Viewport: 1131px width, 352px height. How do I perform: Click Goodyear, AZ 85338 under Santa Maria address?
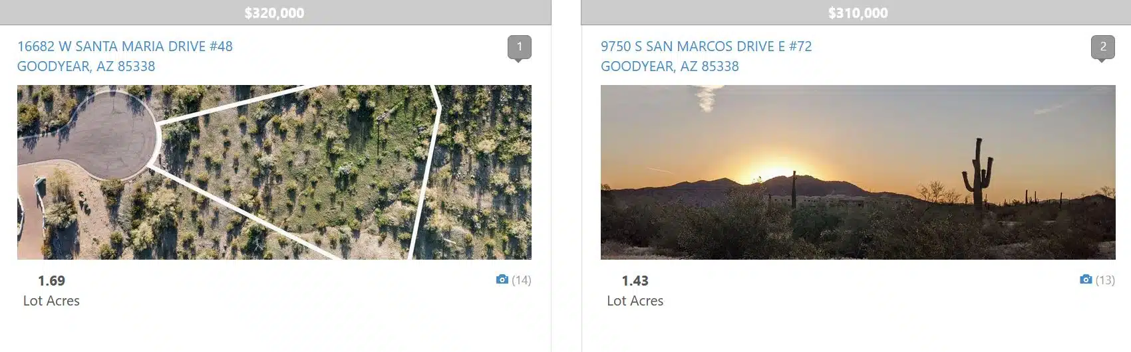(86, 66)
